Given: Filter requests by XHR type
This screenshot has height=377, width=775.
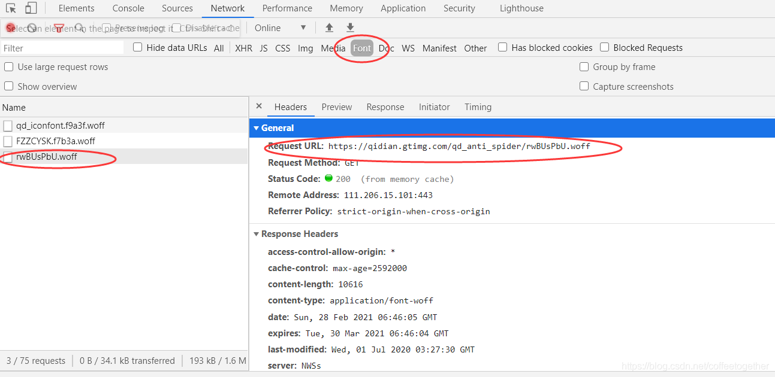Looking at the screenshot, I should [x=243, y=48].
